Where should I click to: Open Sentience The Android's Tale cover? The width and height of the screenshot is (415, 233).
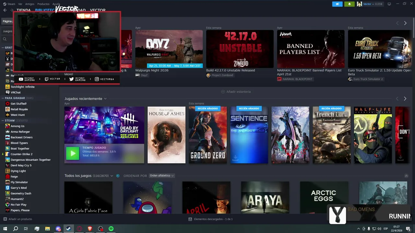point(249,135)
